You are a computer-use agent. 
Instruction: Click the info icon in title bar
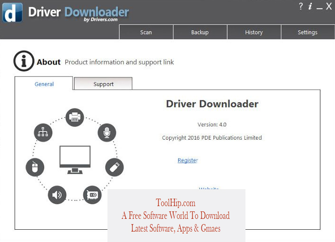click(x=310, y=7)
